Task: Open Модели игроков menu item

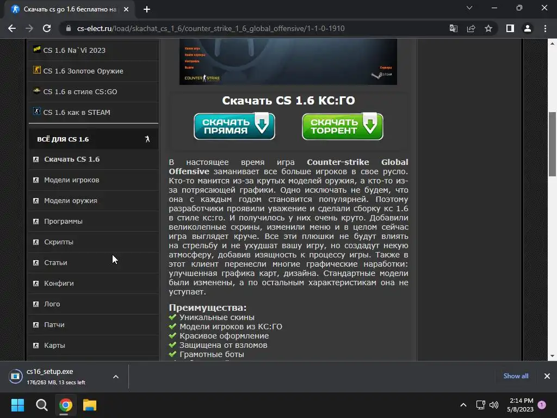Action: coord(71,180)
